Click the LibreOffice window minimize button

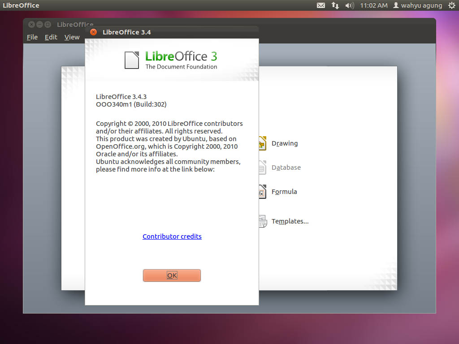tap(39, 25)
